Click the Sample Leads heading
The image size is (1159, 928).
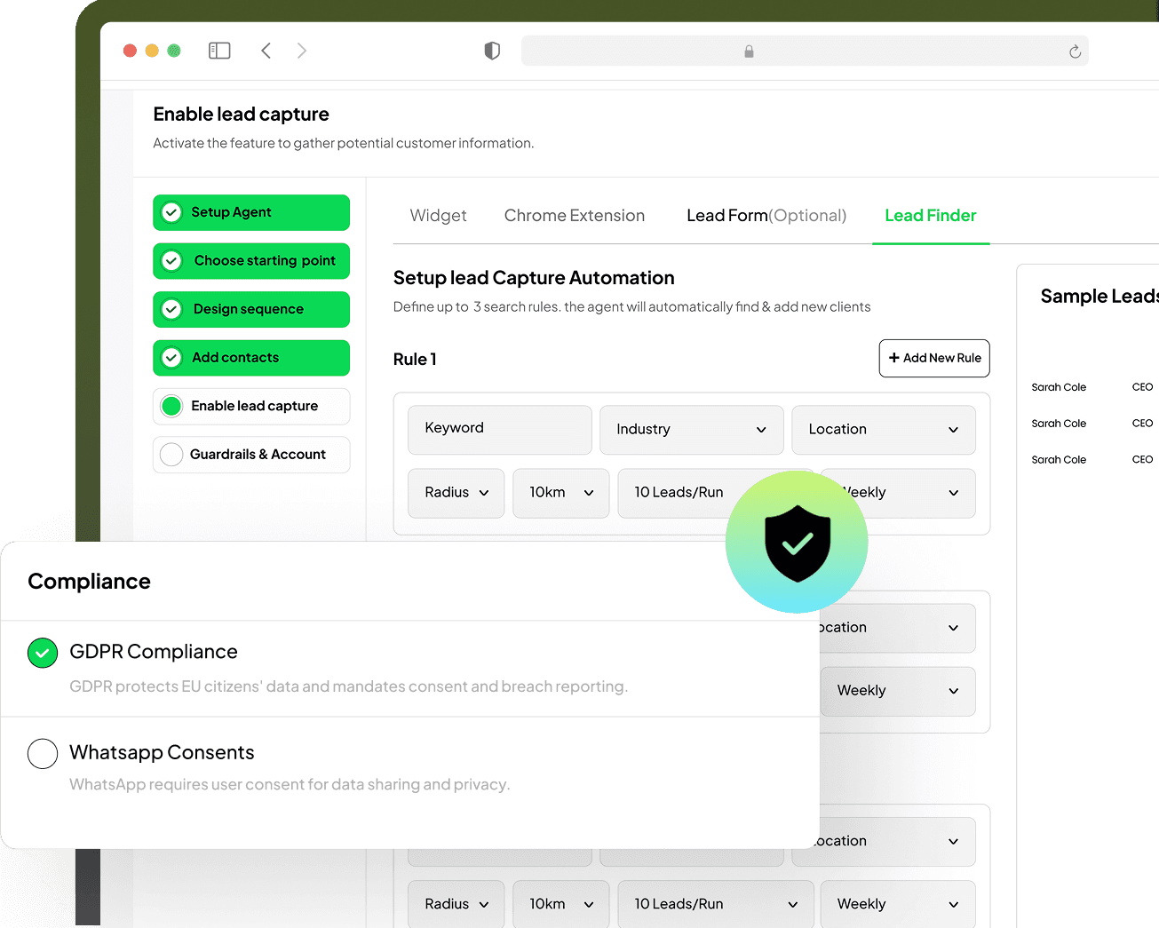click(1099, 297)
